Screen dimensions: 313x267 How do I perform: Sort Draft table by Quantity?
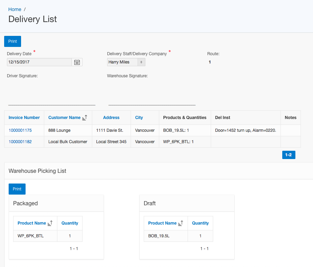point(200,223)
